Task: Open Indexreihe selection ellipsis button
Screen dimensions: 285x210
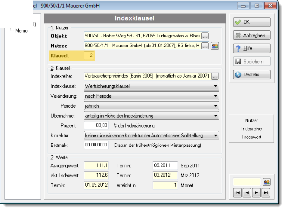Action: point(215,76)
